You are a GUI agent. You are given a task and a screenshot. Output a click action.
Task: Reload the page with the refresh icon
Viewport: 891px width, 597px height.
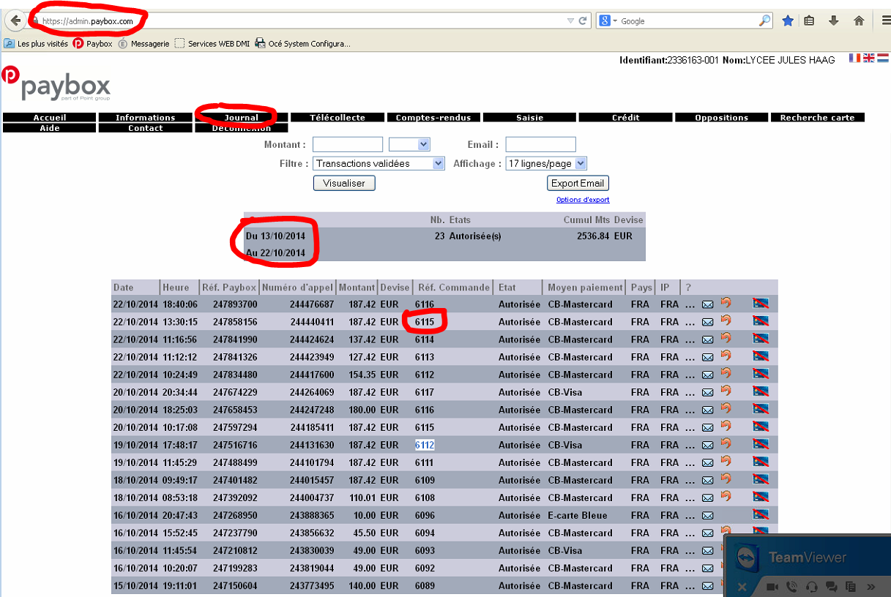(584, 21)
